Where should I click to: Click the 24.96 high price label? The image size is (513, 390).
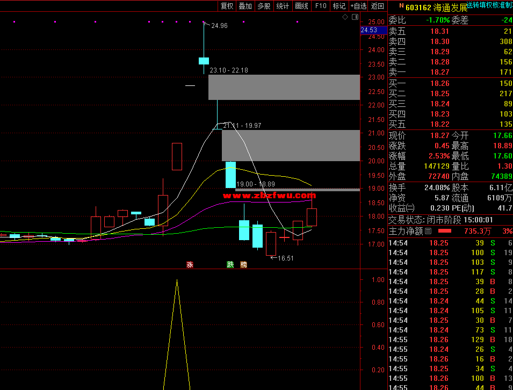[219, 26]
